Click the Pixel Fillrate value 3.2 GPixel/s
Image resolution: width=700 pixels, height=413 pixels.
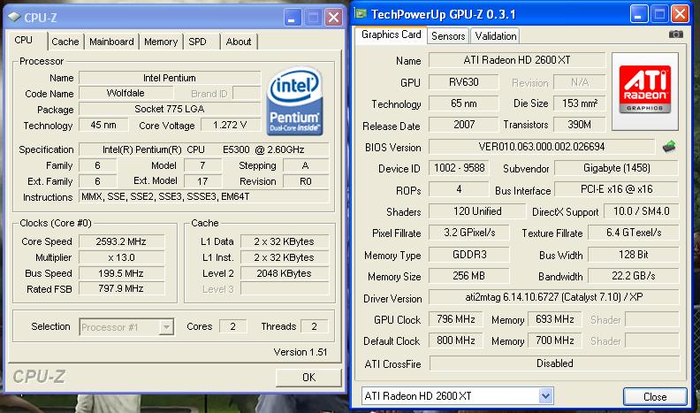click(x=469, y=233)
